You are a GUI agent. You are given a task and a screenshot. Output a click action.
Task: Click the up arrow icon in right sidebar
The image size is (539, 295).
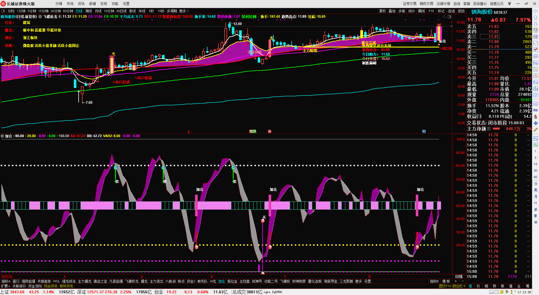point(536,17)
